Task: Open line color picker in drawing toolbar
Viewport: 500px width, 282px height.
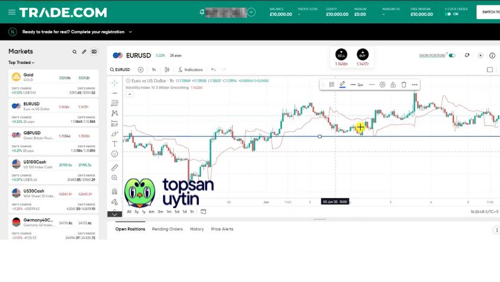Action: [x=342, y=85]
